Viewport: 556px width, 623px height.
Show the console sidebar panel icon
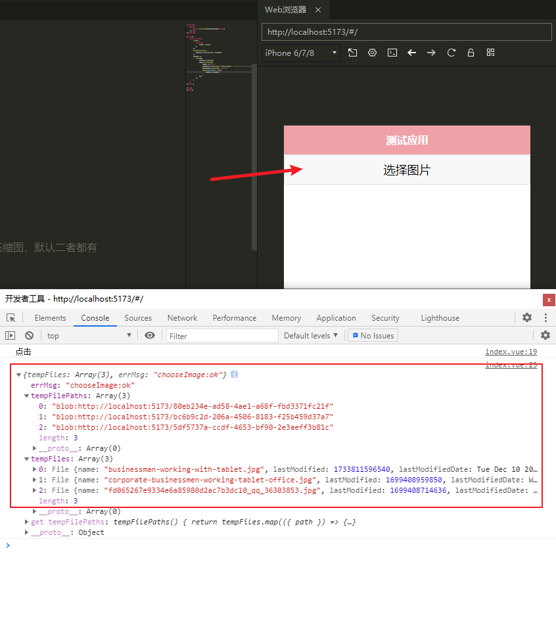click(x=11, y=336)
